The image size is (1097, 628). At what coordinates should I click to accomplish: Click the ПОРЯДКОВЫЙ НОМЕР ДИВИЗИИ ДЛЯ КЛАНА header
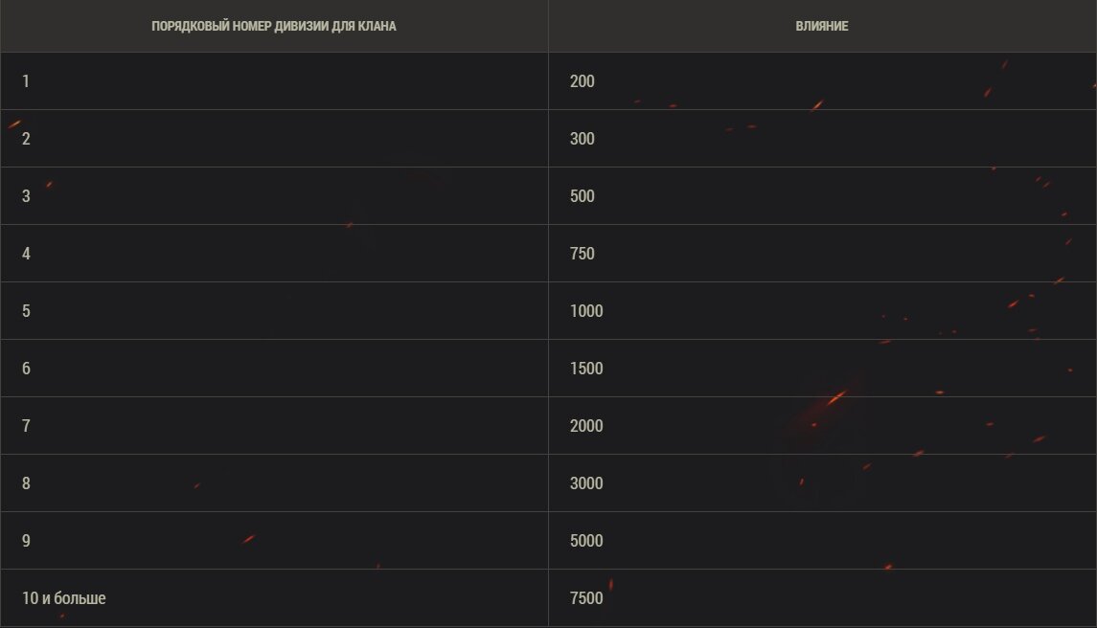274,26
